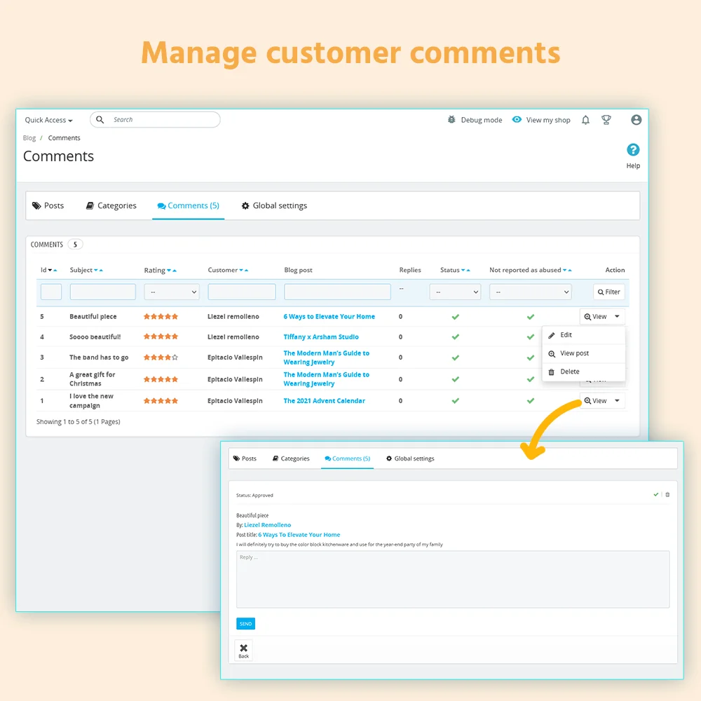Viewport: 701px width, 701px height.
Task: Toggle status checkmark for comment 5
Action: (455, 317)
